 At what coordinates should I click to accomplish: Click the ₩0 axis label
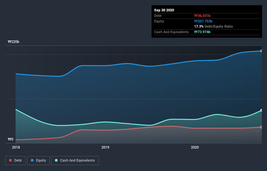pos(10,139)
